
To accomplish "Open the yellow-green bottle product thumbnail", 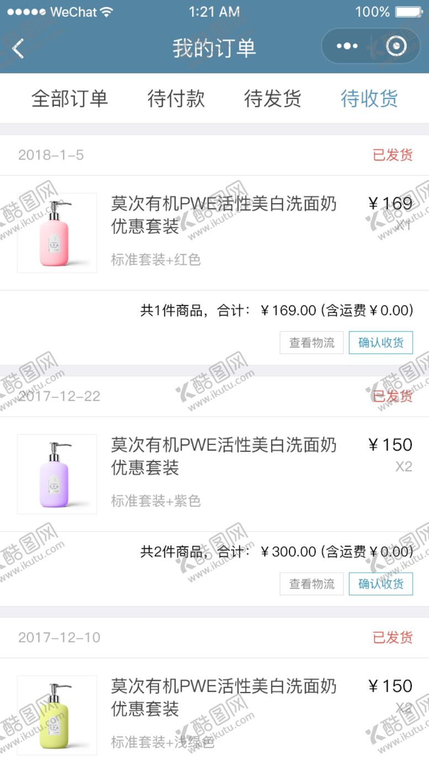I will tap(57, 716).
